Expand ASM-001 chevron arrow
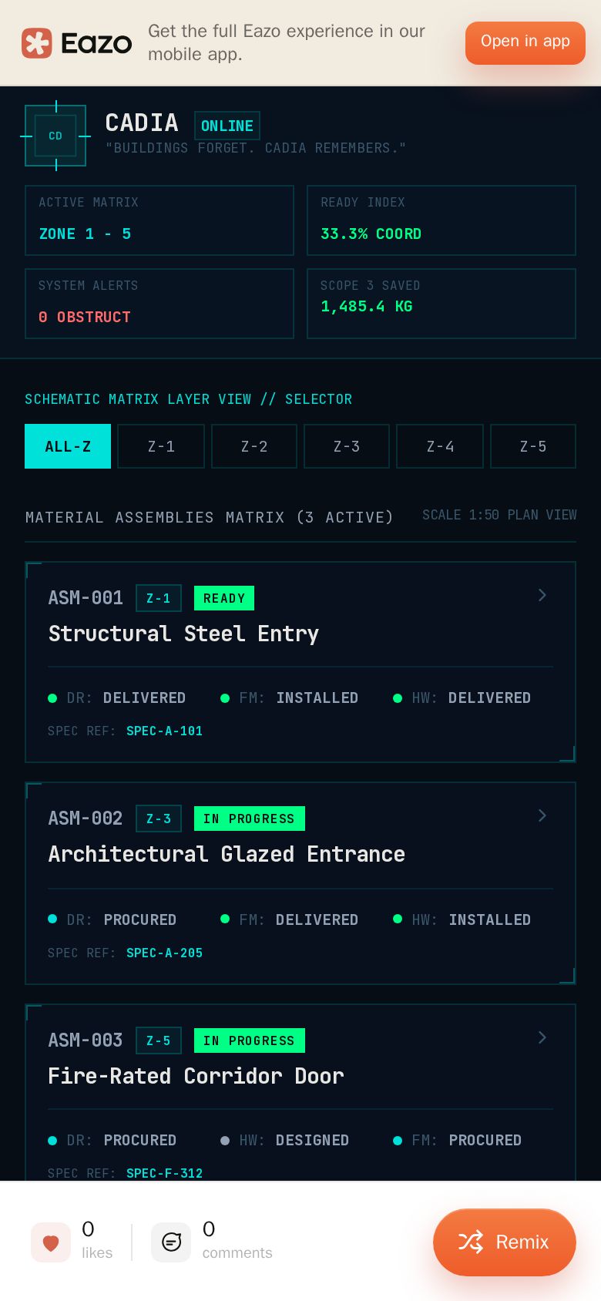 click(542, 595)
